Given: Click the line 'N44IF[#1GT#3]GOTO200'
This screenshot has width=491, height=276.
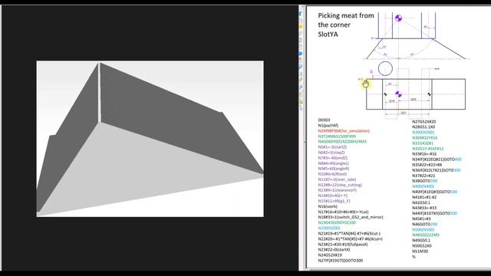Looking at the screenshot, I should [x=435, y=213].
